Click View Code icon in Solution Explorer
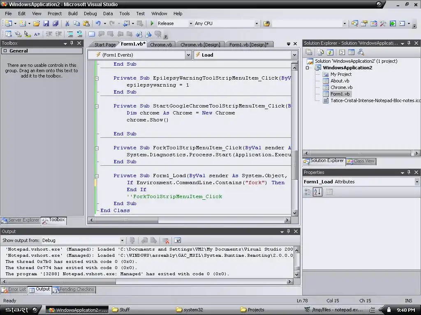Viewport: 421px width, 315px height. (342, 52)
